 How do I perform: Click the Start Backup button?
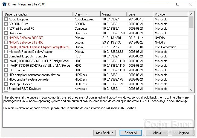(105, 133)
